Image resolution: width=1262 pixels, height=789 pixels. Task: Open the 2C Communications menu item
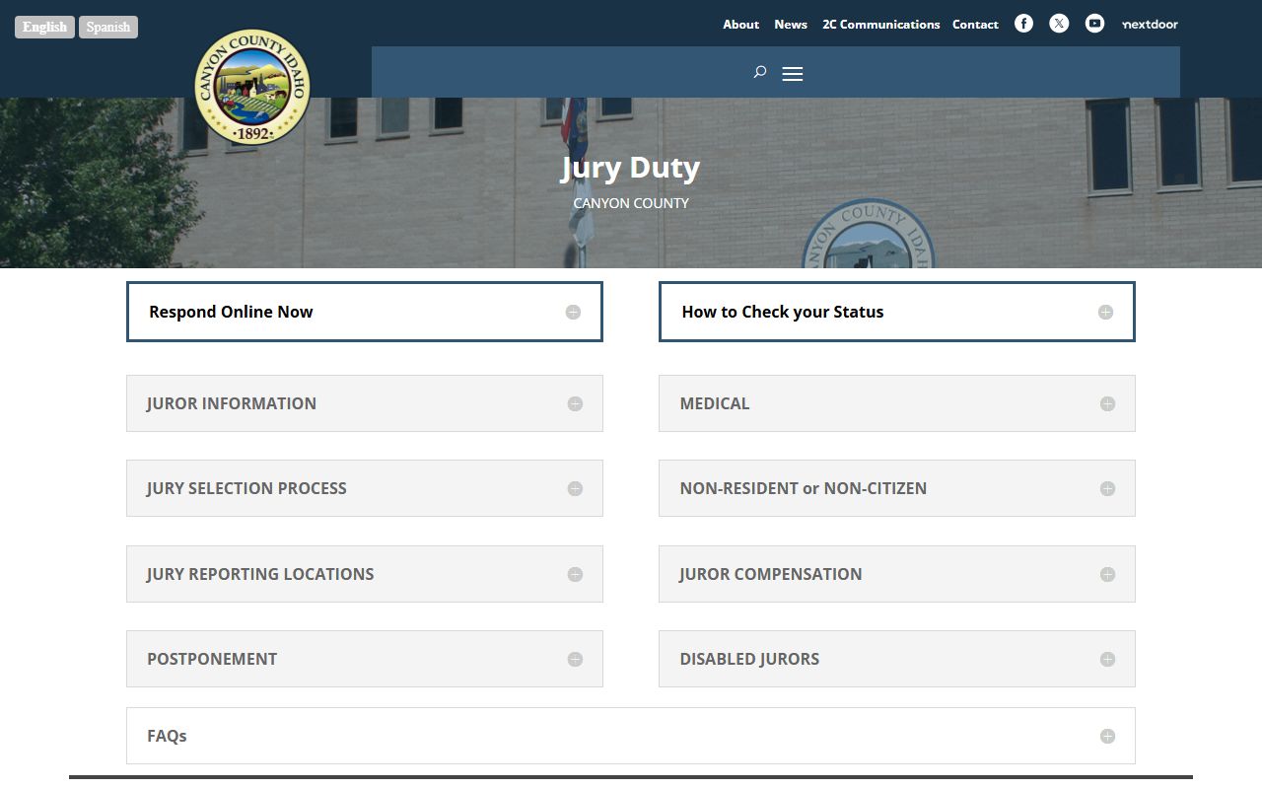(881, 25)
